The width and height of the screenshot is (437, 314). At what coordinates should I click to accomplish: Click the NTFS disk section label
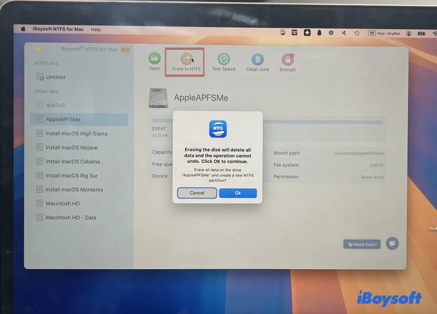click(x=47, y=63)
